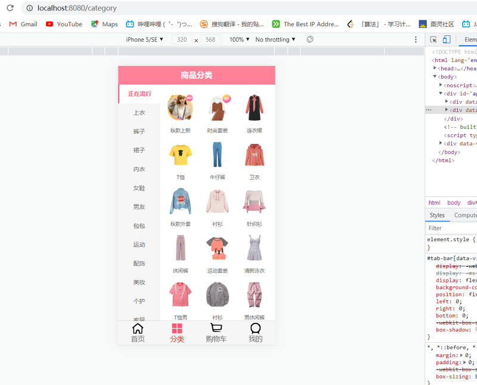
Task: Collapse the body node in DOM tree
Action: point(435,76)
